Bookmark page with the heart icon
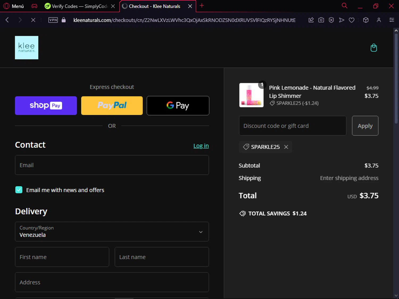 [352, 20]
